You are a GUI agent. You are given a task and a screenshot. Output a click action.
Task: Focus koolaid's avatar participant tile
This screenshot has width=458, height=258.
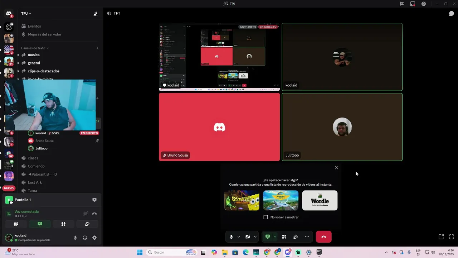pos(342,57)
